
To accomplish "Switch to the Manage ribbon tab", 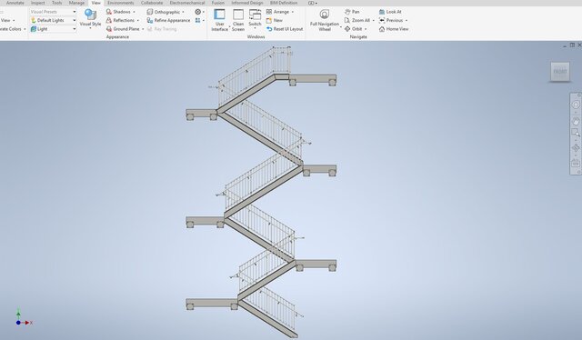I will (x=76, y=3).
